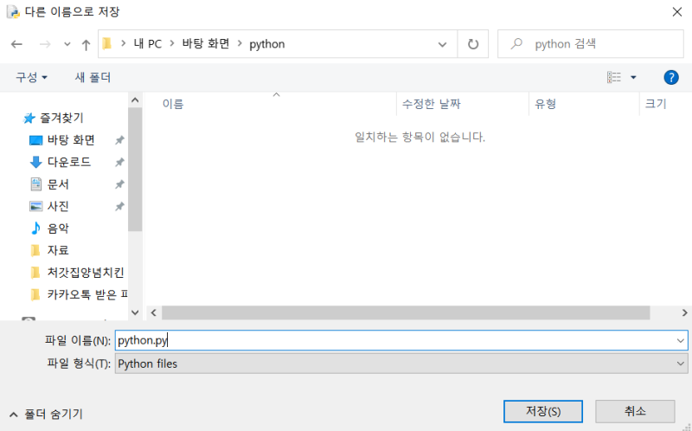This screenshot has height=431, width=692.
Task: Click the 'python 검색' search field
Action: click(591, 44)
